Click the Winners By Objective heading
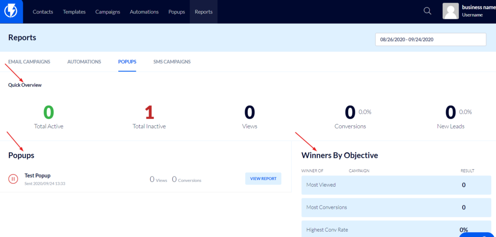 (340, 155)
